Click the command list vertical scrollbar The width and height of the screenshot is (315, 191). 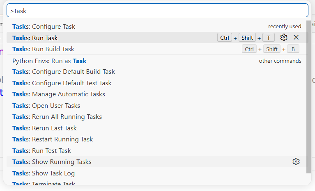(308, 97)
